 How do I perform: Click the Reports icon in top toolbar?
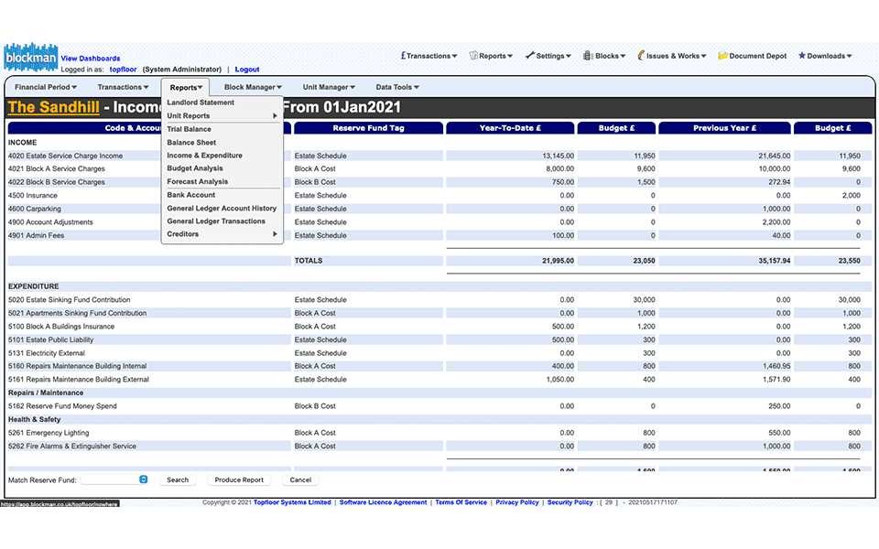click(473, 56)
